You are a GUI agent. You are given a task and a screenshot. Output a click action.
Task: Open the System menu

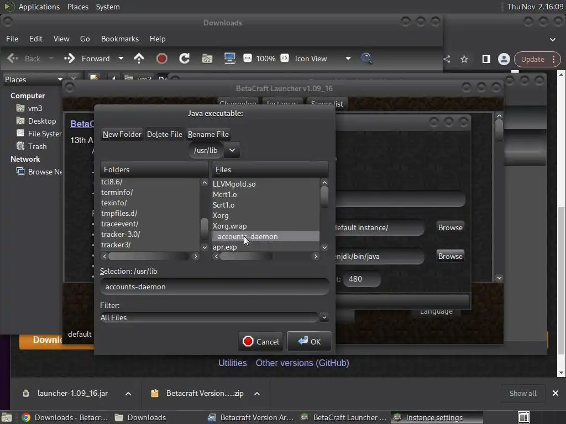(108, 7)
